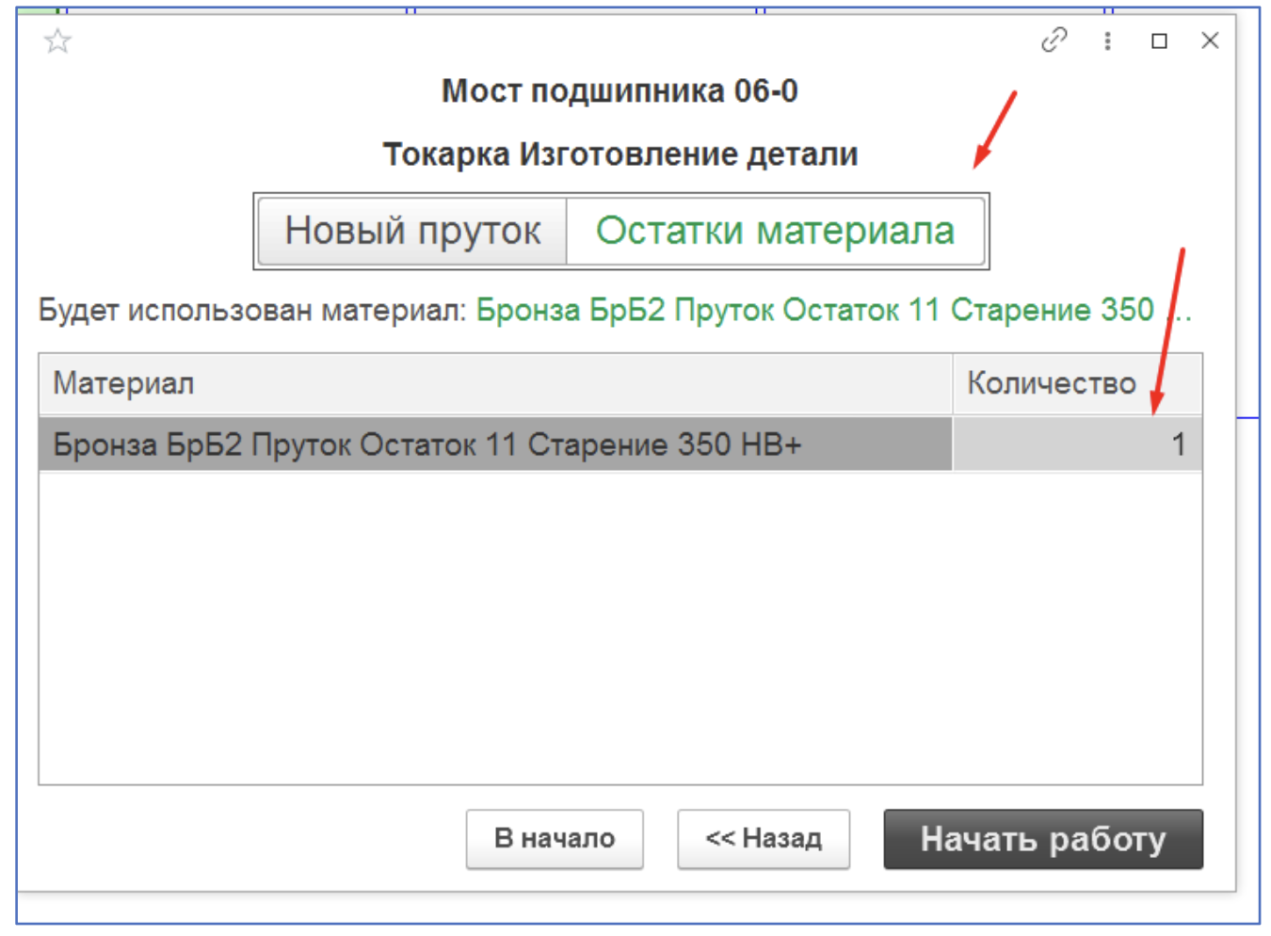The height and width of the screenshot is (936, 1271).
Task: Maximize the dialog window
Action: 1159,40
